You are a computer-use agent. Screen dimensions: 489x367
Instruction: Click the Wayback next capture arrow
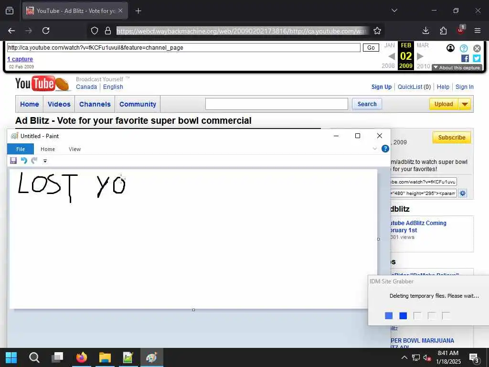coord(420,56)
